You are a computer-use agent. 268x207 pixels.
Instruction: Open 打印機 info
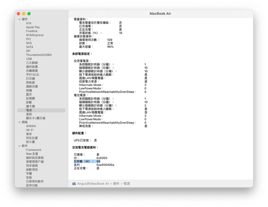tap(31, 78)
